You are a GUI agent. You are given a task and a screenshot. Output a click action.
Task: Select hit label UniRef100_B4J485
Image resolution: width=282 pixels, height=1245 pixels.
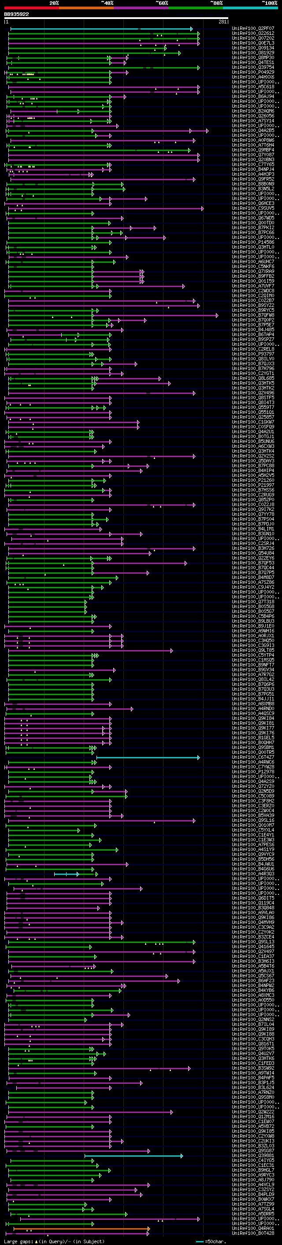click(253, 329)
